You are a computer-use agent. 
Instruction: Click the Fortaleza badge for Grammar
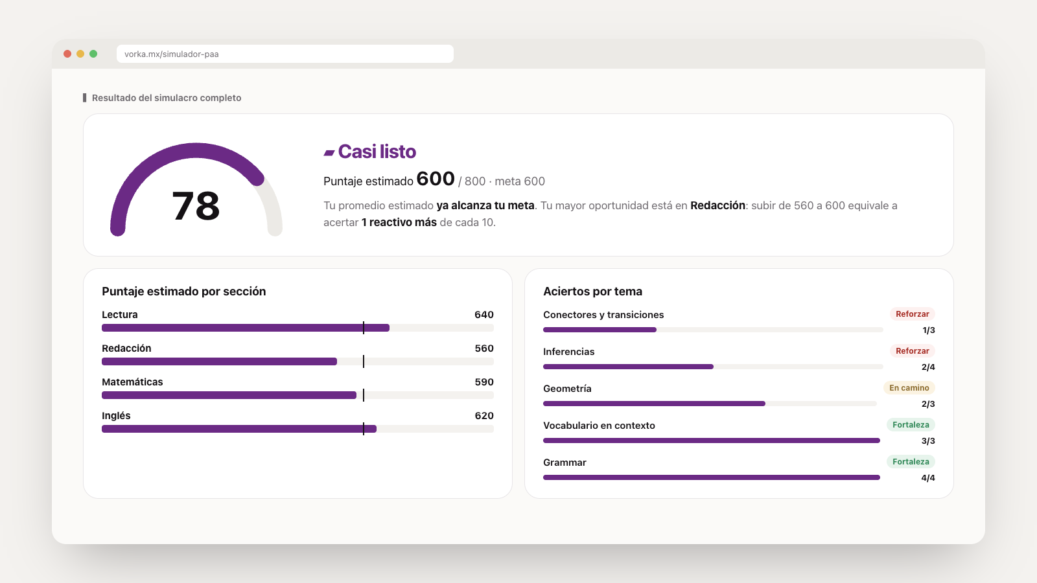[x=911, y=462]
